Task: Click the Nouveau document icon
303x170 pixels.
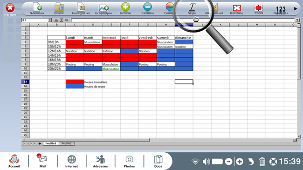Action: [x=37, y=8]
